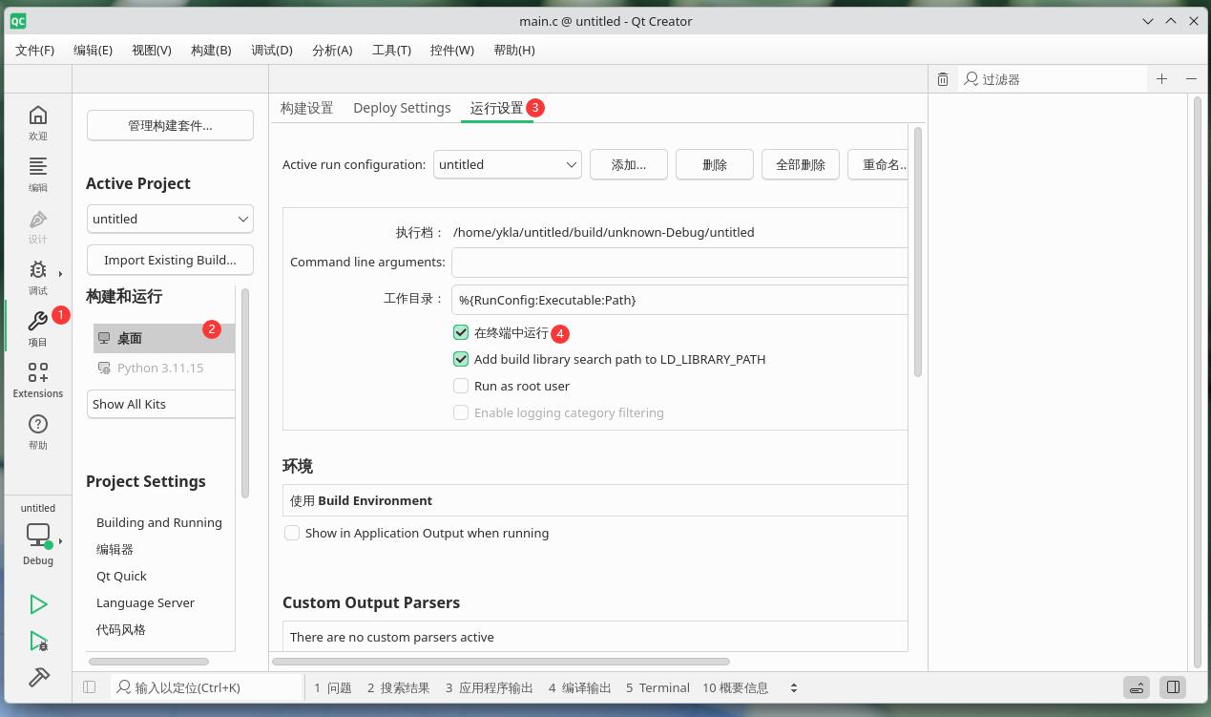The image size is (1211, 717).
Task: Expand kit selector side arrow
Action: pos(60,541)
